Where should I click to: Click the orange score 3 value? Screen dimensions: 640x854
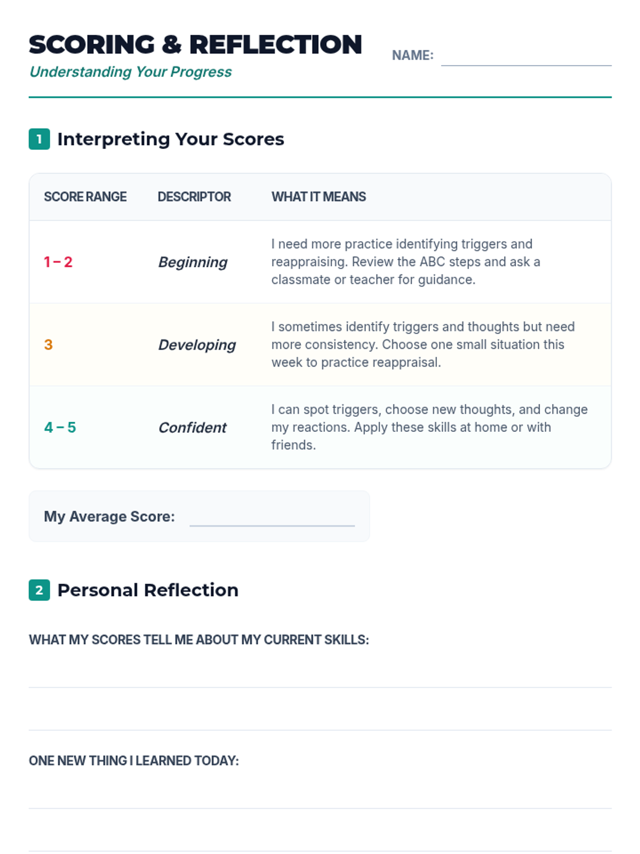(49, 345)
